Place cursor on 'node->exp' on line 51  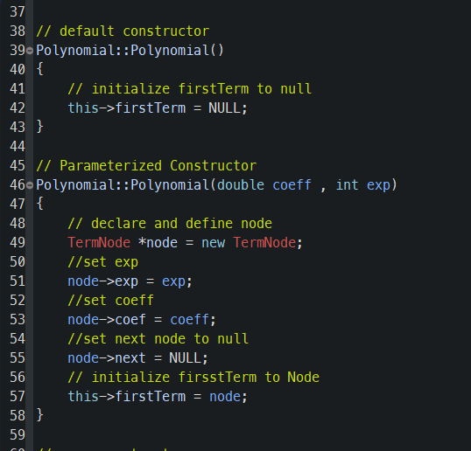(102, 281)
